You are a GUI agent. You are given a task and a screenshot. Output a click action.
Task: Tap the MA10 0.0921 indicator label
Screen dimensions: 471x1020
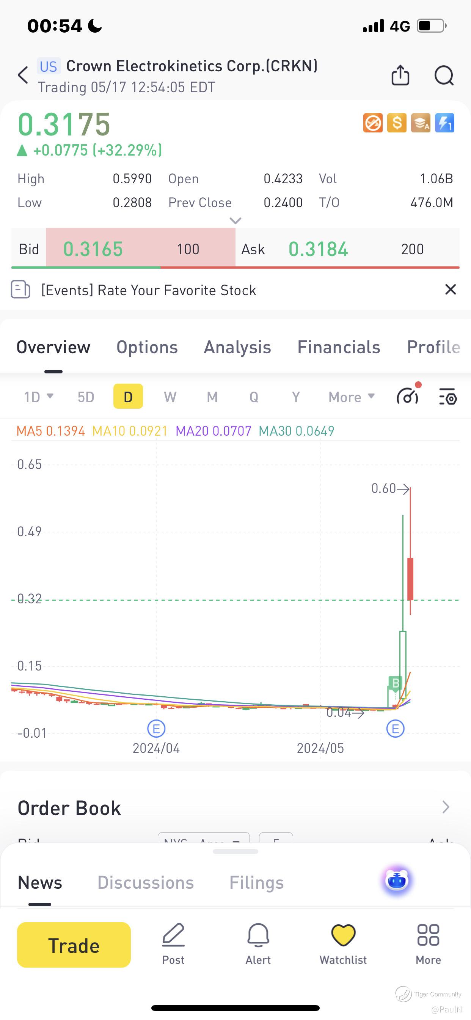tap(130, 431)
